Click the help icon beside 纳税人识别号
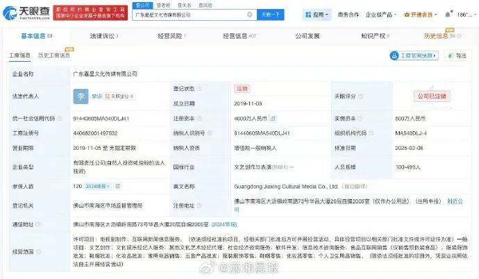The image size is (479, 279). pos(210,133)
